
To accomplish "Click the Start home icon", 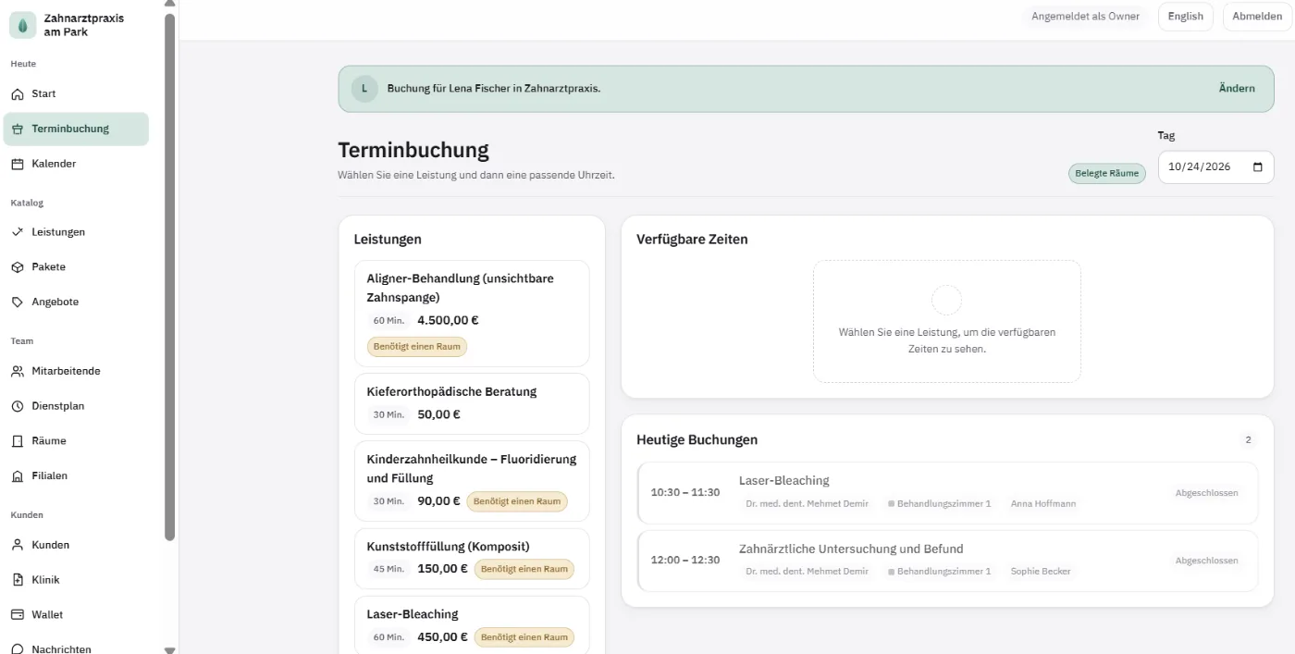I will [18, 94].
